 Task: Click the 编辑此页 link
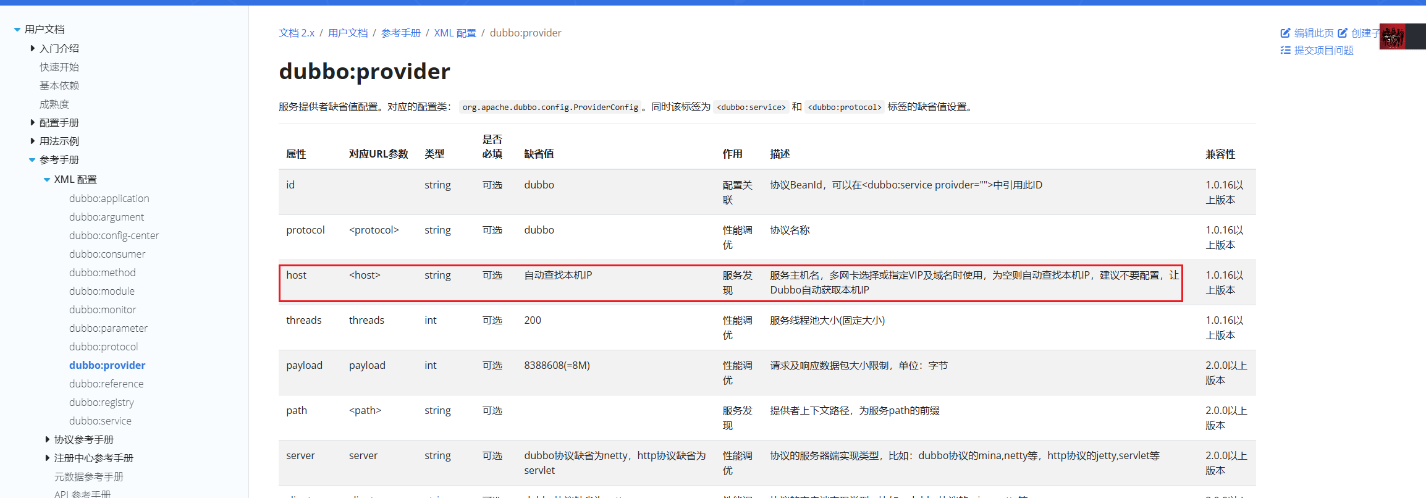pos(1314,33)
